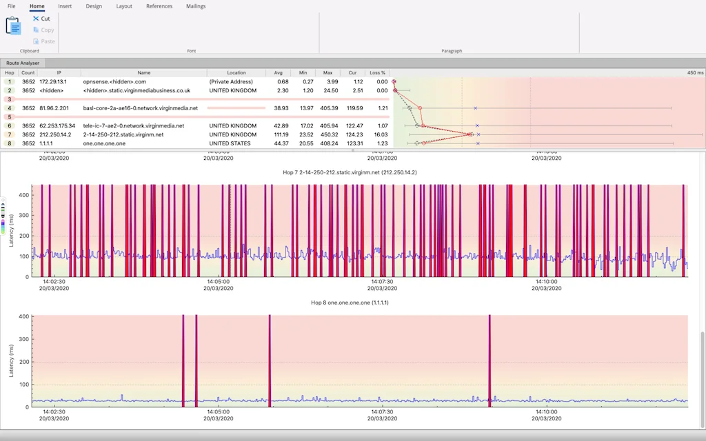The width and height of the screenshot is (706, 441).
Task: Click the vertical scrollbar thumb at right edge
Action: click(703, 379)
